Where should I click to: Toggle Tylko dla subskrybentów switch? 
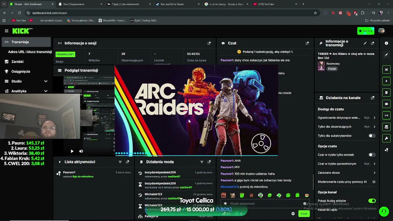pyautogui.click(x=372, y=136)
